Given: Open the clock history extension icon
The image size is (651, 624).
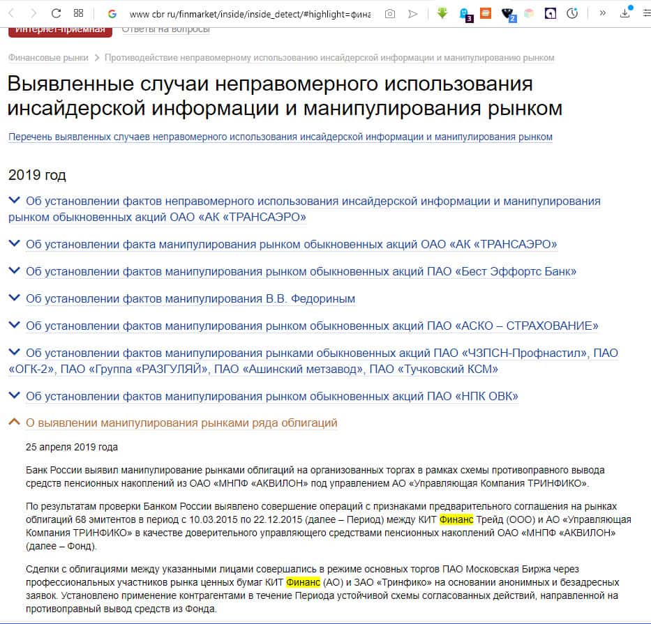Looking at the screenshot, I should 572,14.
